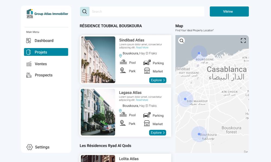Click the Groupe Atlas logo
The width and height of the screenshot is (271, 162).
coord(30,14)
